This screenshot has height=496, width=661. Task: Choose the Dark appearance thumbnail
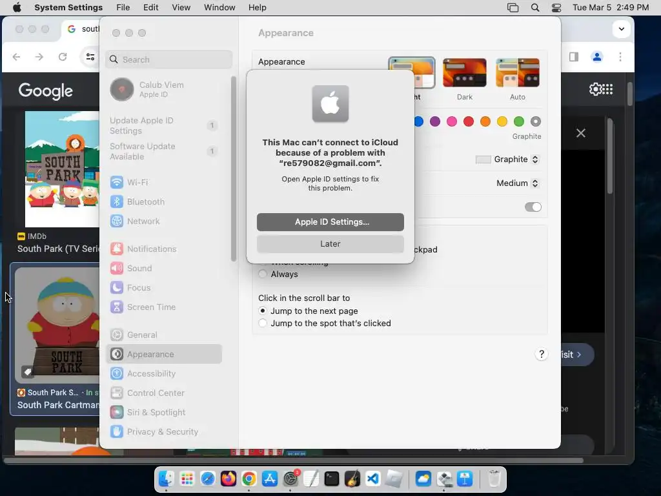click(x=465, y=72)
